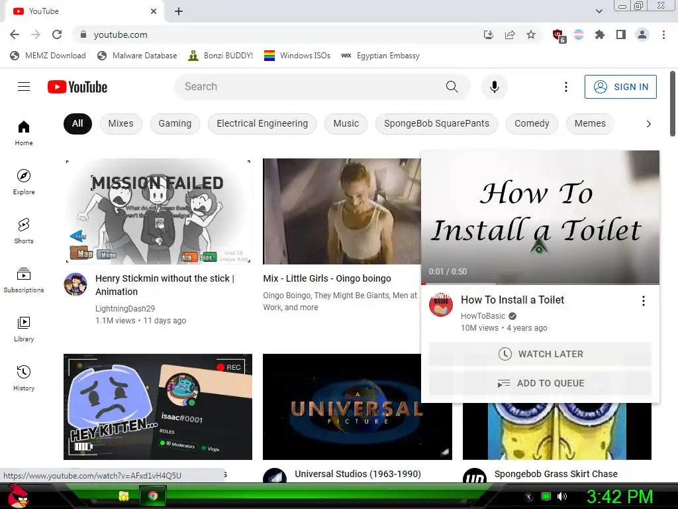Open the HEY KITTEN Discord thumbnail
Viewport: 678px width, 509px height.
coord(158,407)
